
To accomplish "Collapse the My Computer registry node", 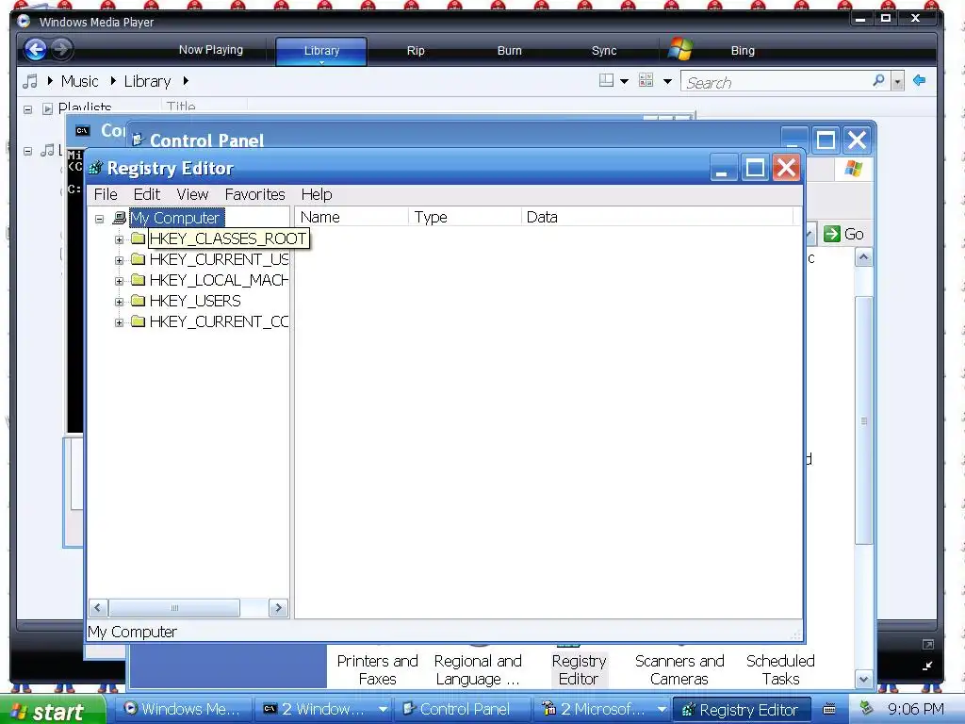I will (99, 219).
